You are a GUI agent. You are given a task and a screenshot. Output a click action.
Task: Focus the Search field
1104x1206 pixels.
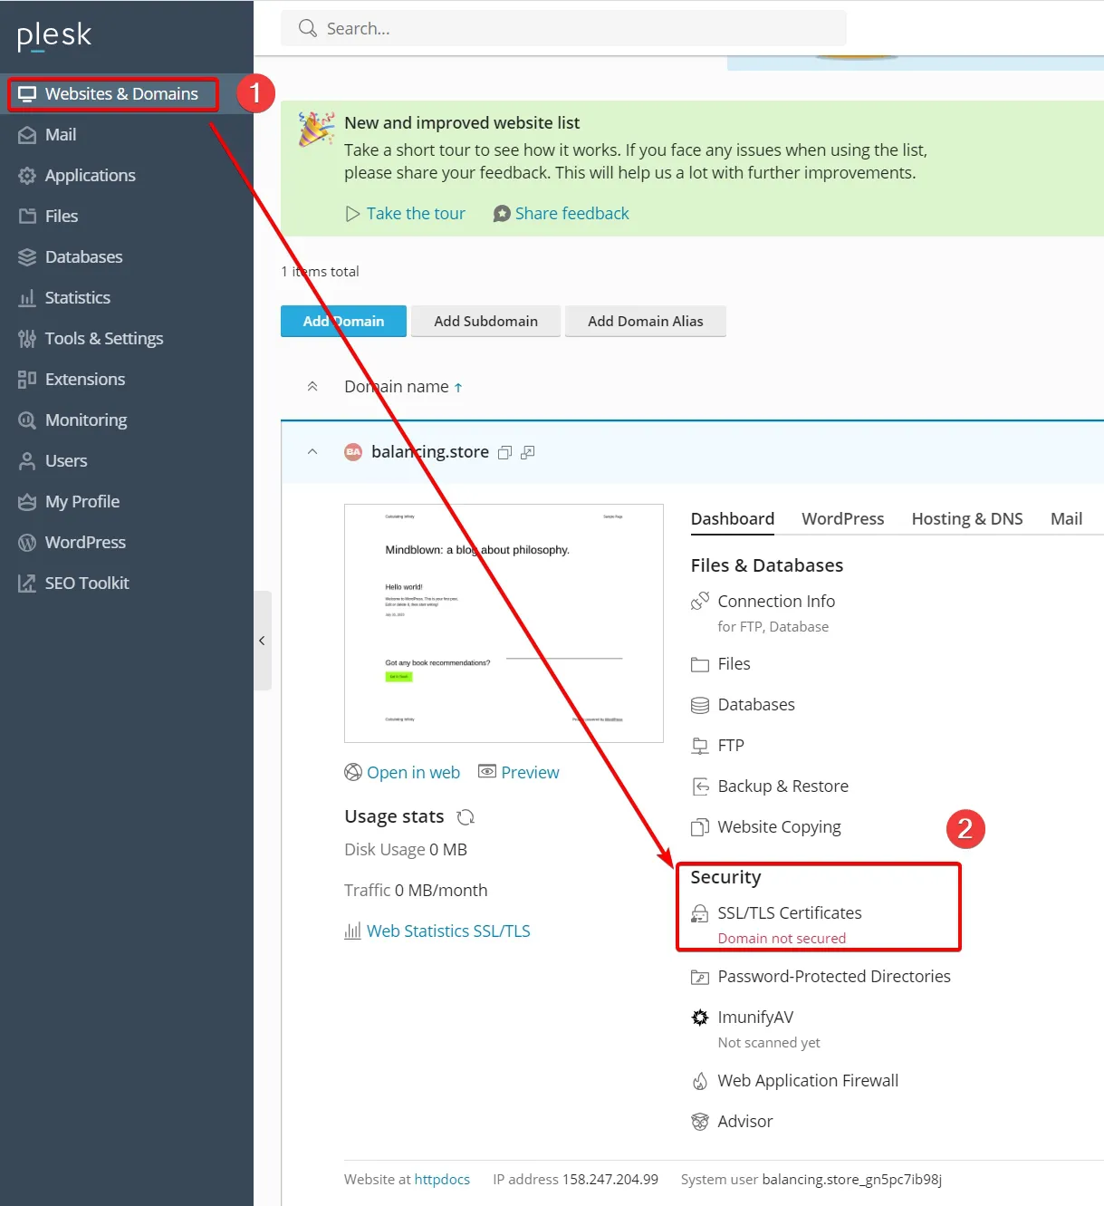click(563, 28)
